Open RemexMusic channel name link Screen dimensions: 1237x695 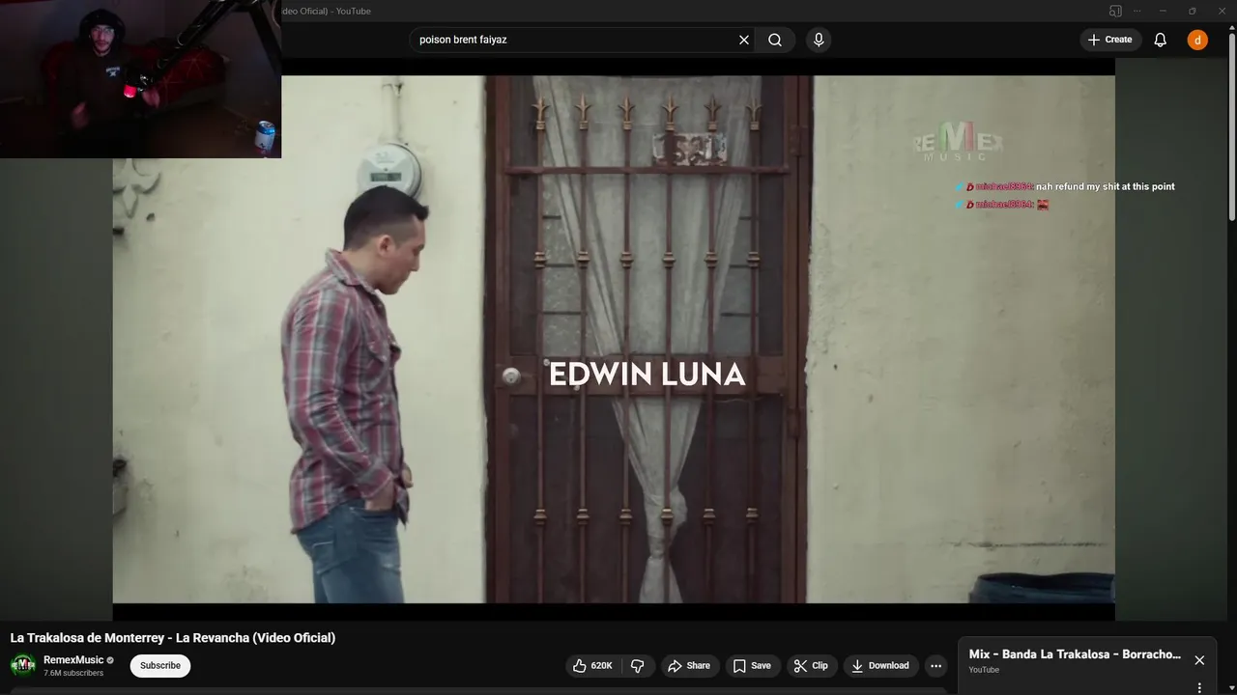73,660
